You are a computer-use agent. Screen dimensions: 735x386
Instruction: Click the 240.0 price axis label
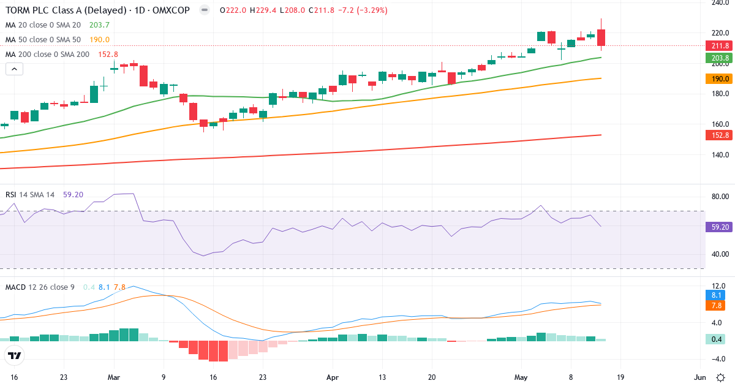click(720, 4)
